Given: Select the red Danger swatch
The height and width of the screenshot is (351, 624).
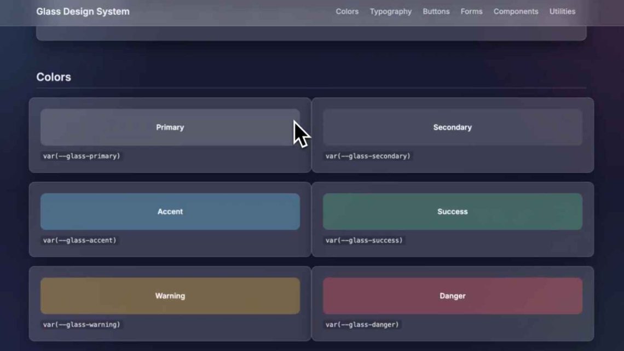Looking at the screenshot, I should [453, 296].
